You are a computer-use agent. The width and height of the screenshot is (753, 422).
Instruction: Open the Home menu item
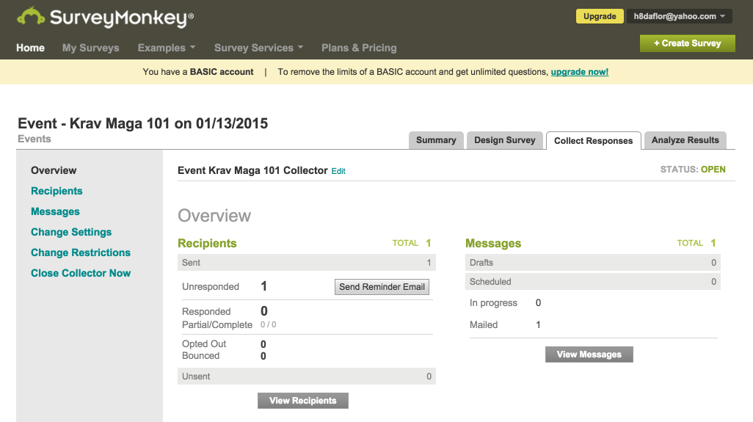pos(30,48)
